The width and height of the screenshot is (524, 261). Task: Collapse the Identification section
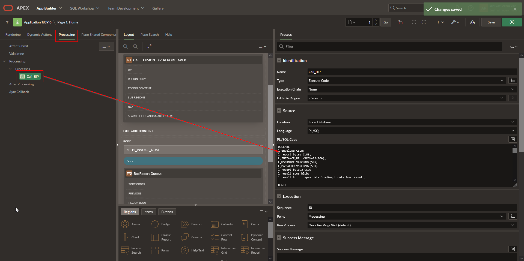point(279,60)
